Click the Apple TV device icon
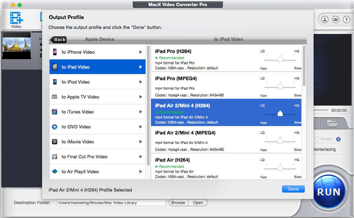The image size is (354, 218). 54,97
